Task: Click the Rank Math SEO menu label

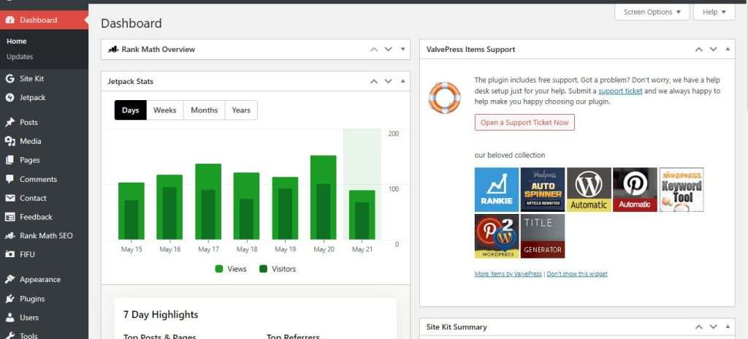Action: click(x=46, y=236)
